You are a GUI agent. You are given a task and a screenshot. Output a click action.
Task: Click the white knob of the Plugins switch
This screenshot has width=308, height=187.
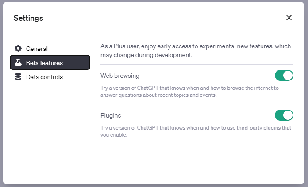[x=288, y=115]
